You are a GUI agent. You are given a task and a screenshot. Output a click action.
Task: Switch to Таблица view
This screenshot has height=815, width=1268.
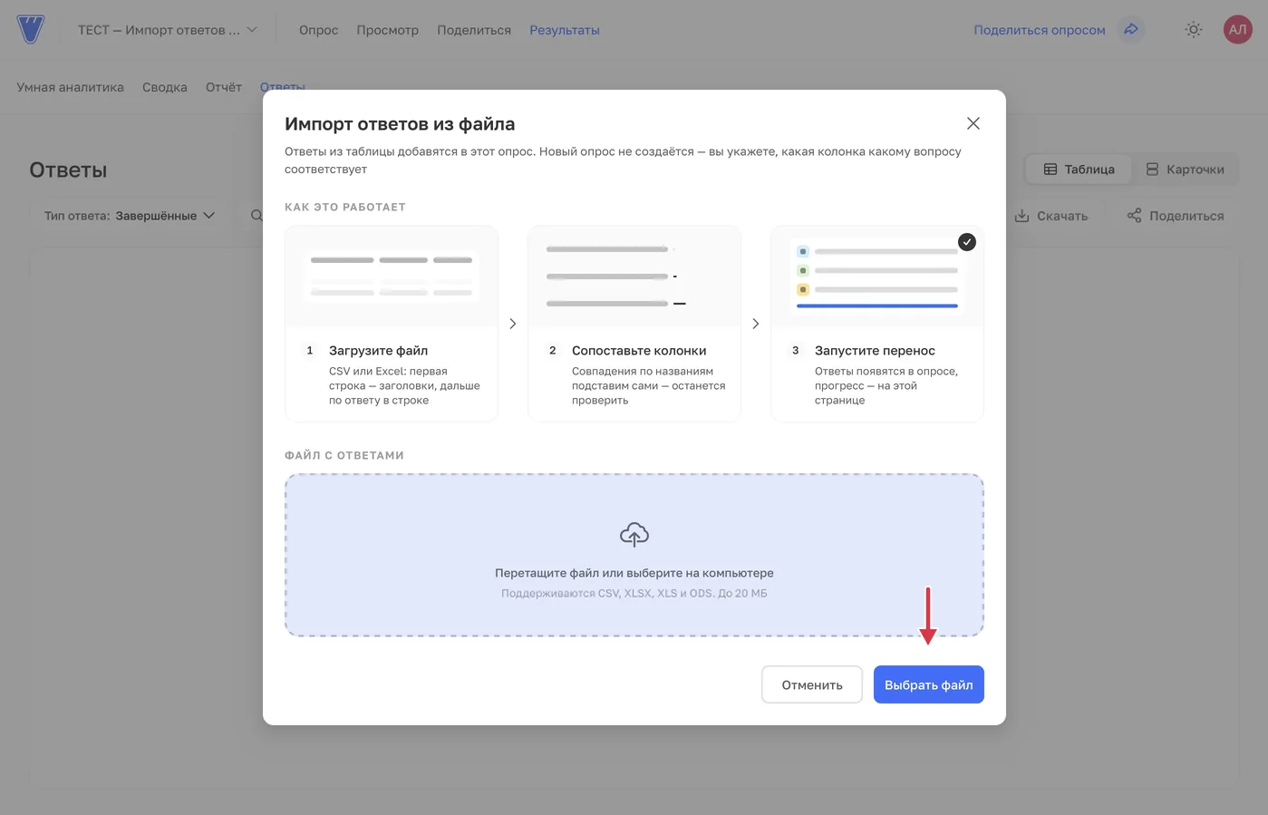(1079, 170)
